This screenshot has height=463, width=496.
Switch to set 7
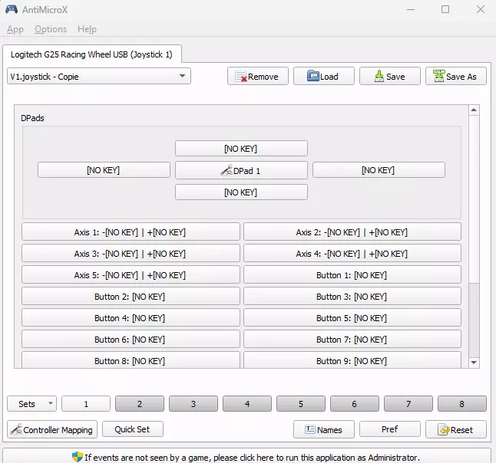click(x=408, y=404)
